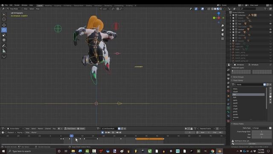Image resolution: width=273 pixels, height=154 pixels.
Task: Select the Breakdowner pose tool
Action: (4, 56)
